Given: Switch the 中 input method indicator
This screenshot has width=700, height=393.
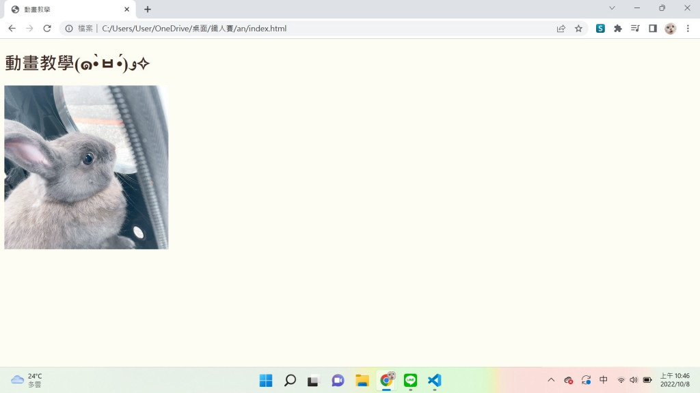Looking at the screenshot, I should tap(604, 379).
